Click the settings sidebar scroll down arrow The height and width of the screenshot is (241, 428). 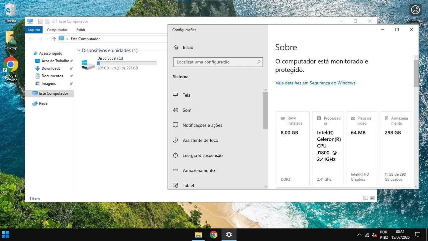pyautogui.click(x=266, y=186)
